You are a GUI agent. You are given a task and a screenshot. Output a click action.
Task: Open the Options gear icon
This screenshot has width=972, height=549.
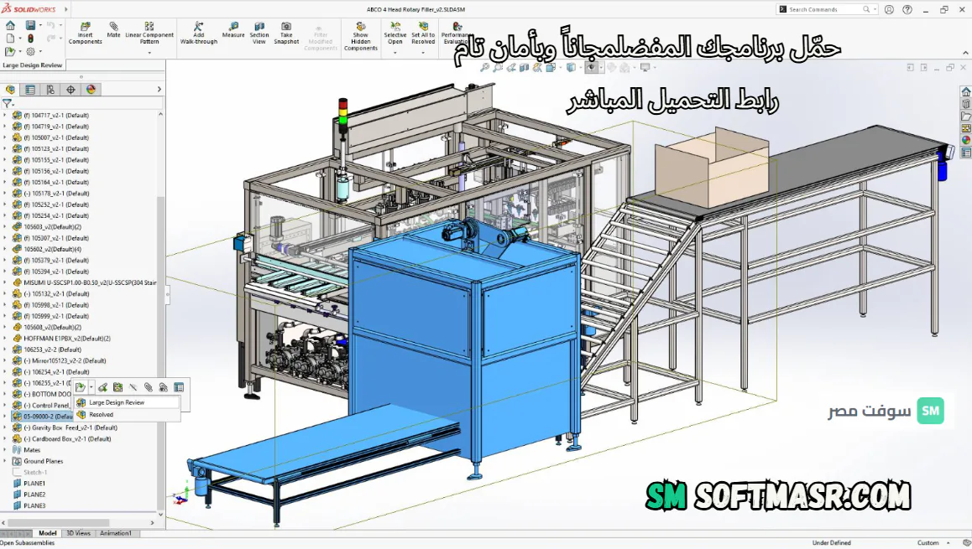(x=30, y=52)
